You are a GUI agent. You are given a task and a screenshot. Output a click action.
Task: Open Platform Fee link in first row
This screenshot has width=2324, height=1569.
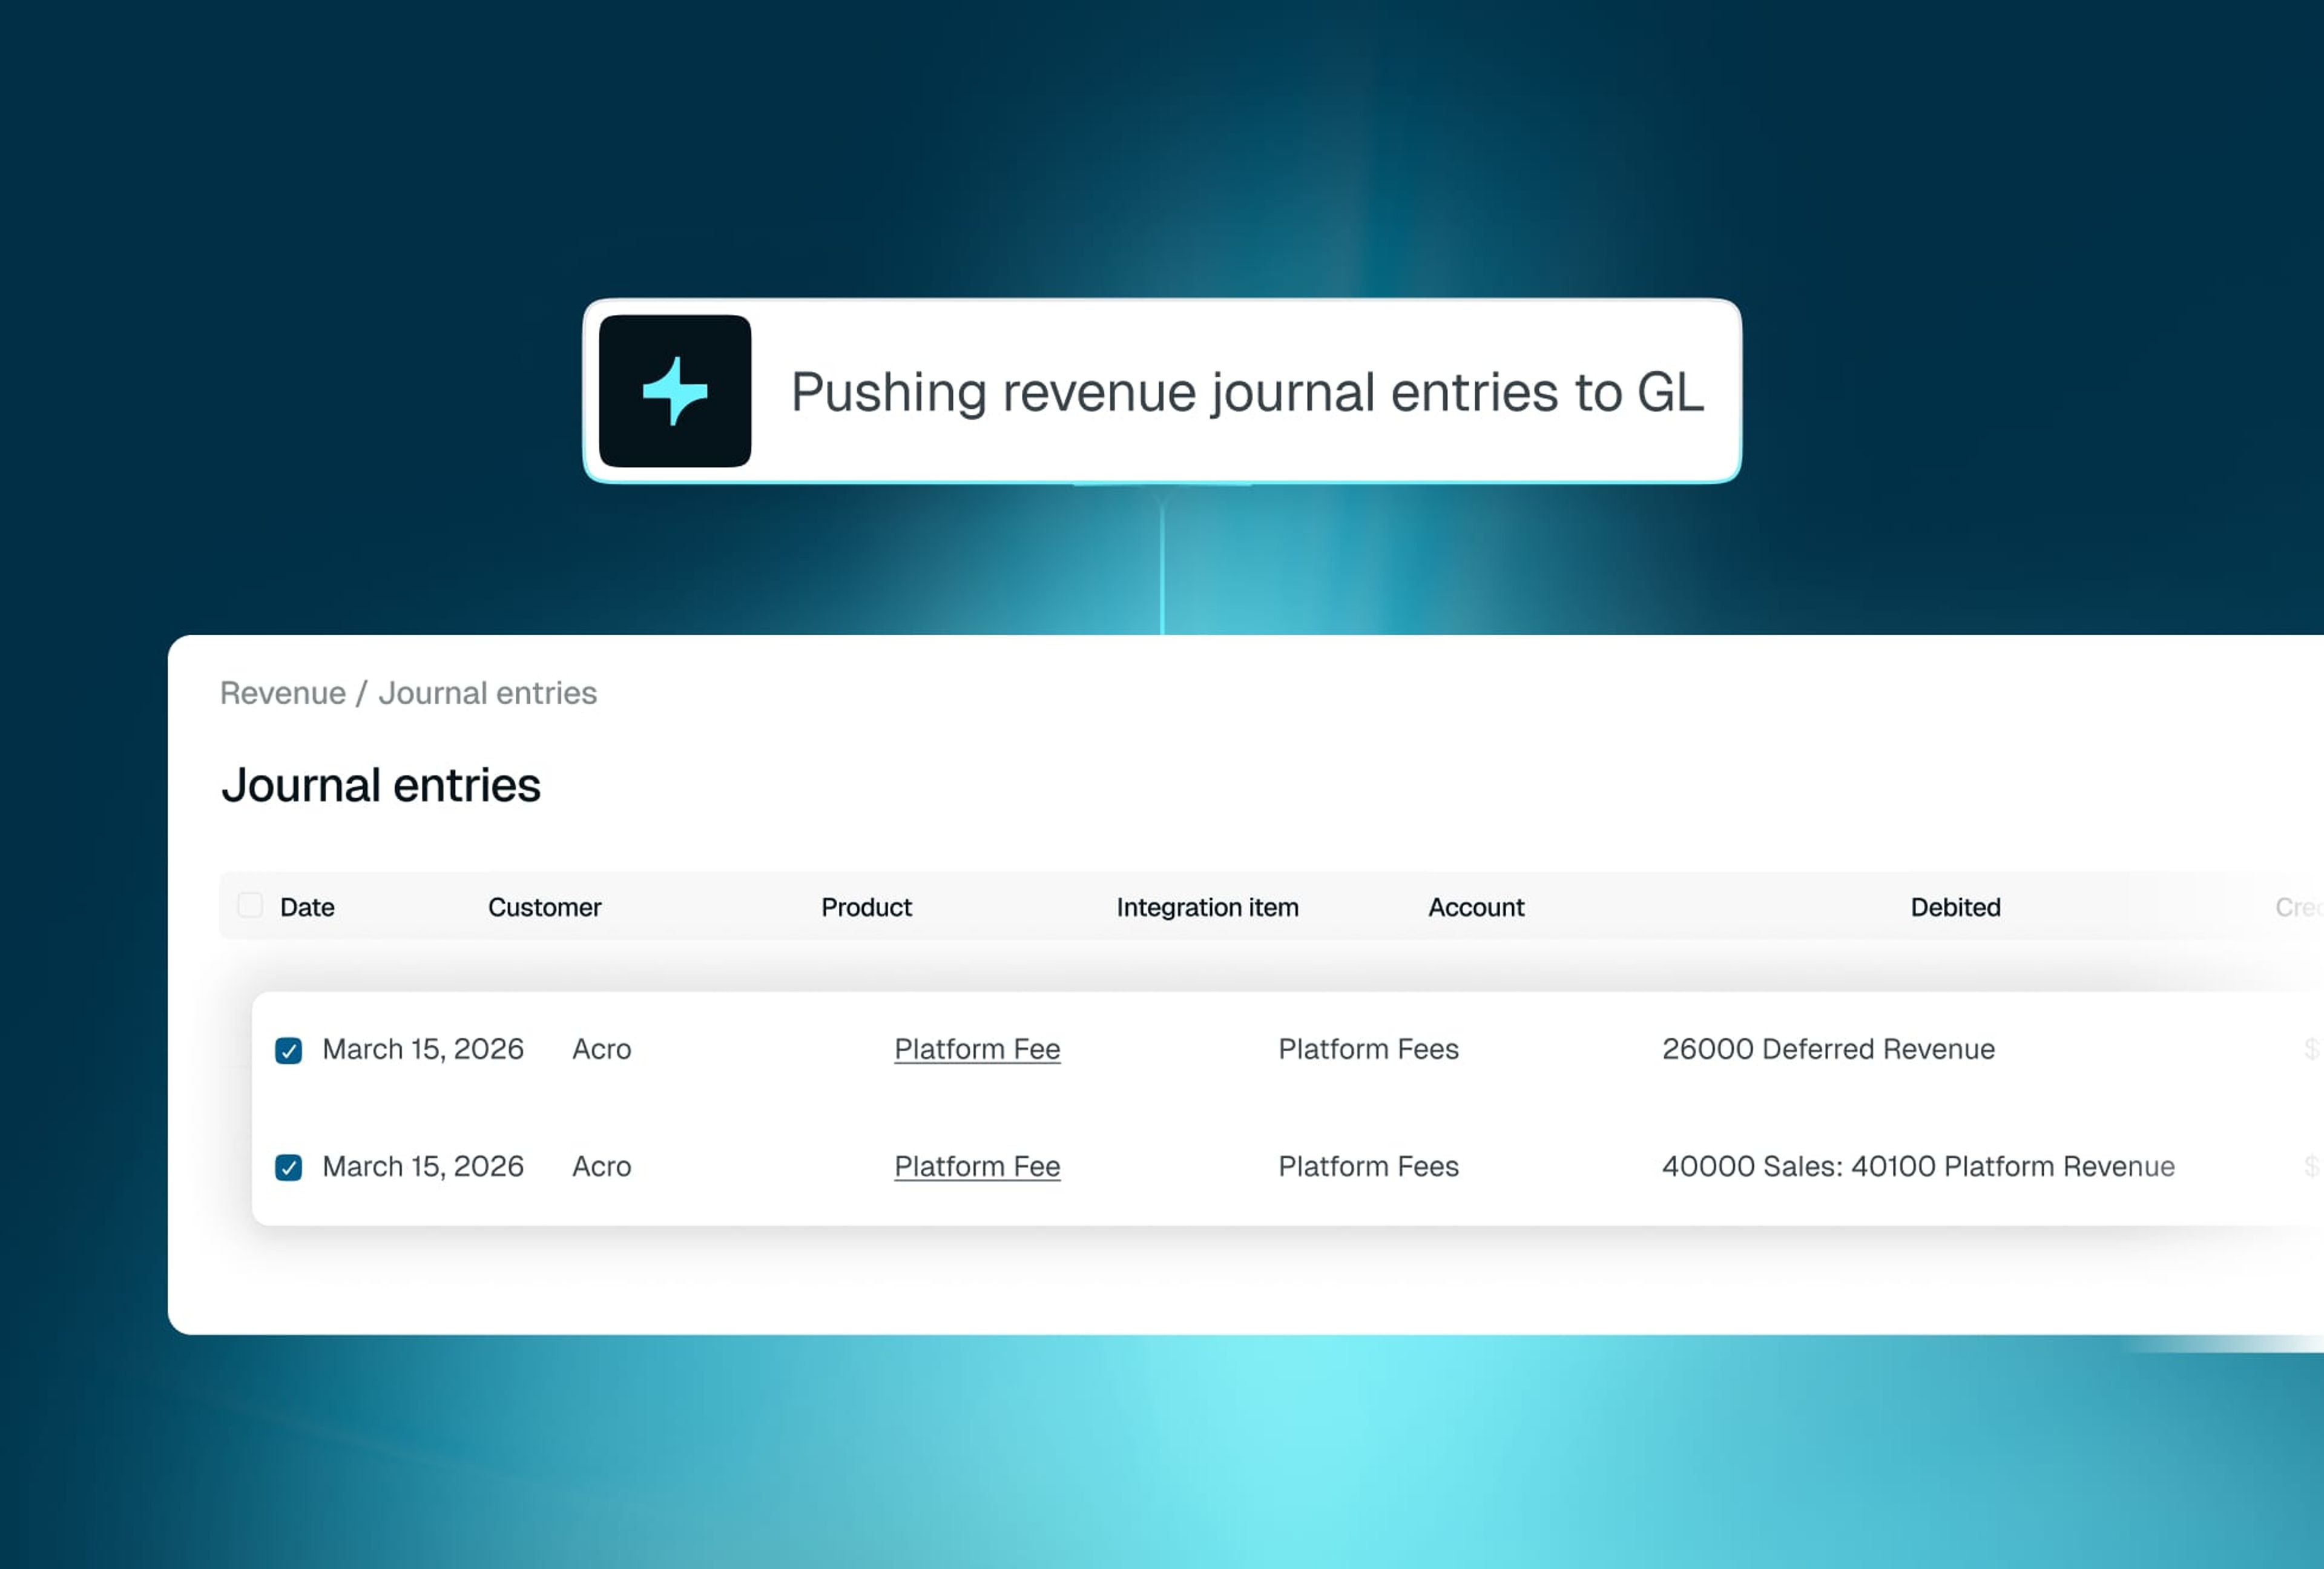[976, 1049]
